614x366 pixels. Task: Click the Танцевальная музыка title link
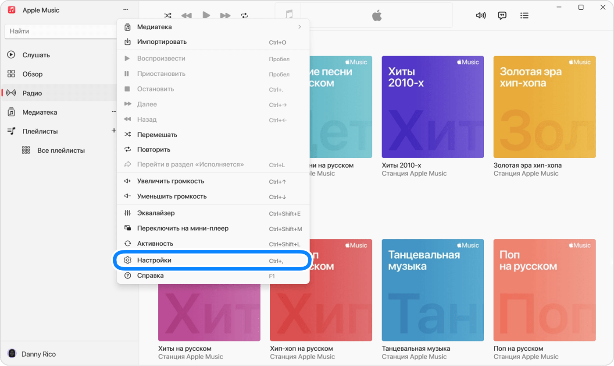point(416,348)
